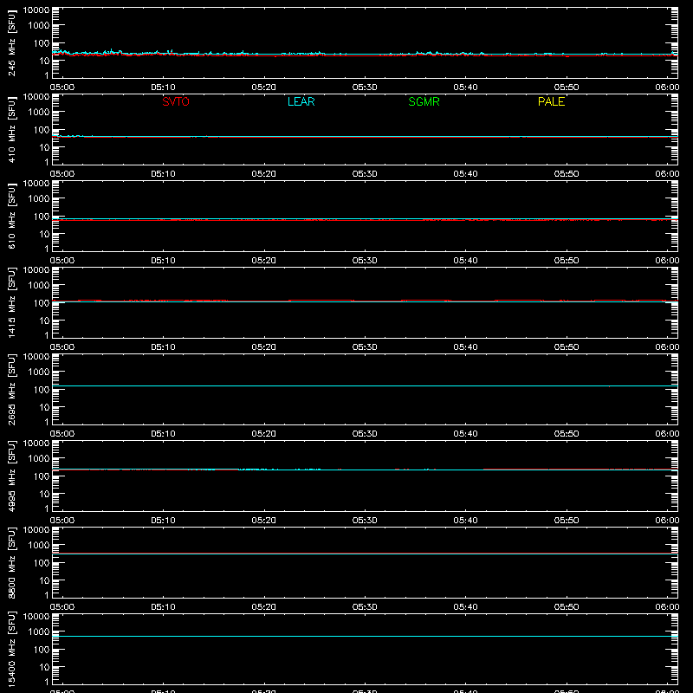Click the yellow PALE legend label
The width and height of the screenshot is (693, 693).
[x=551, y=101]
